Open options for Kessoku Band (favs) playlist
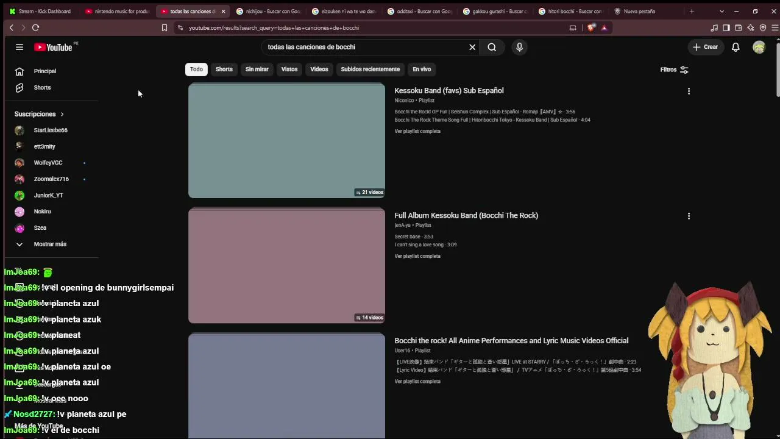This screenshot has width=780, height=439. (x=689, y=91)
